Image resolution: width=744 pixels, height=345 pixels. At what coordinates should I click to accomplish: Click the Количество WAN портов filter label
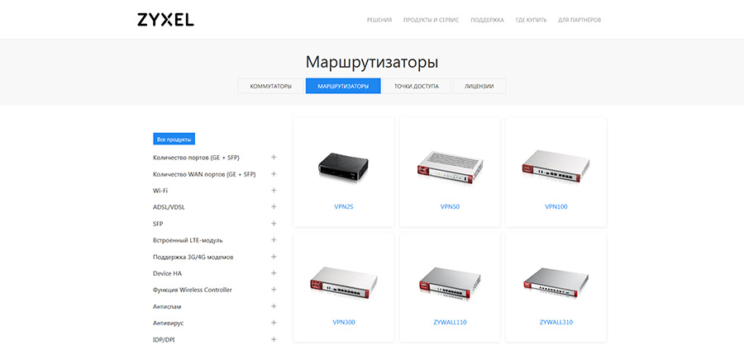pyautogui.click(x=204, y=174)
